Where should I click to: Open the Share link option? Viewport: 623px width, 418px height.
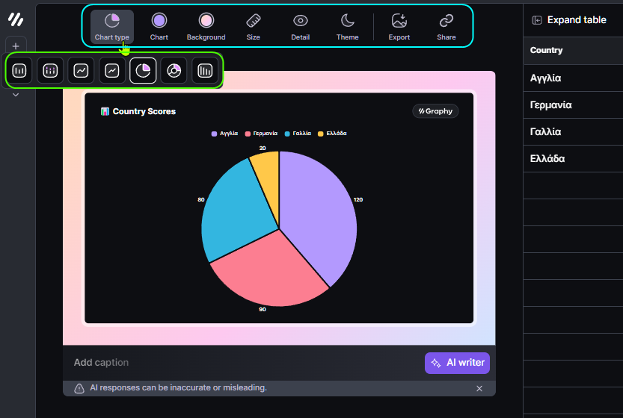[446, 27]
